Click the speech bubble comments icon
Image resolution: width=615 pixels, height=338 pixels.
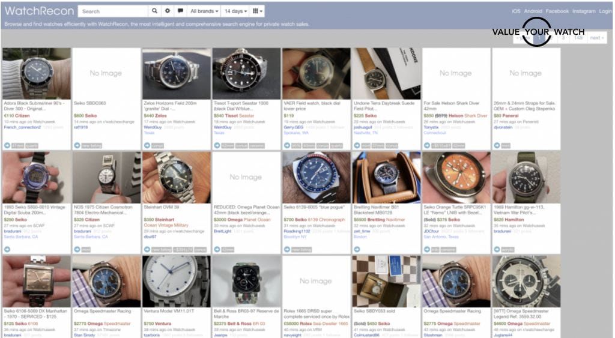point(180,11)
